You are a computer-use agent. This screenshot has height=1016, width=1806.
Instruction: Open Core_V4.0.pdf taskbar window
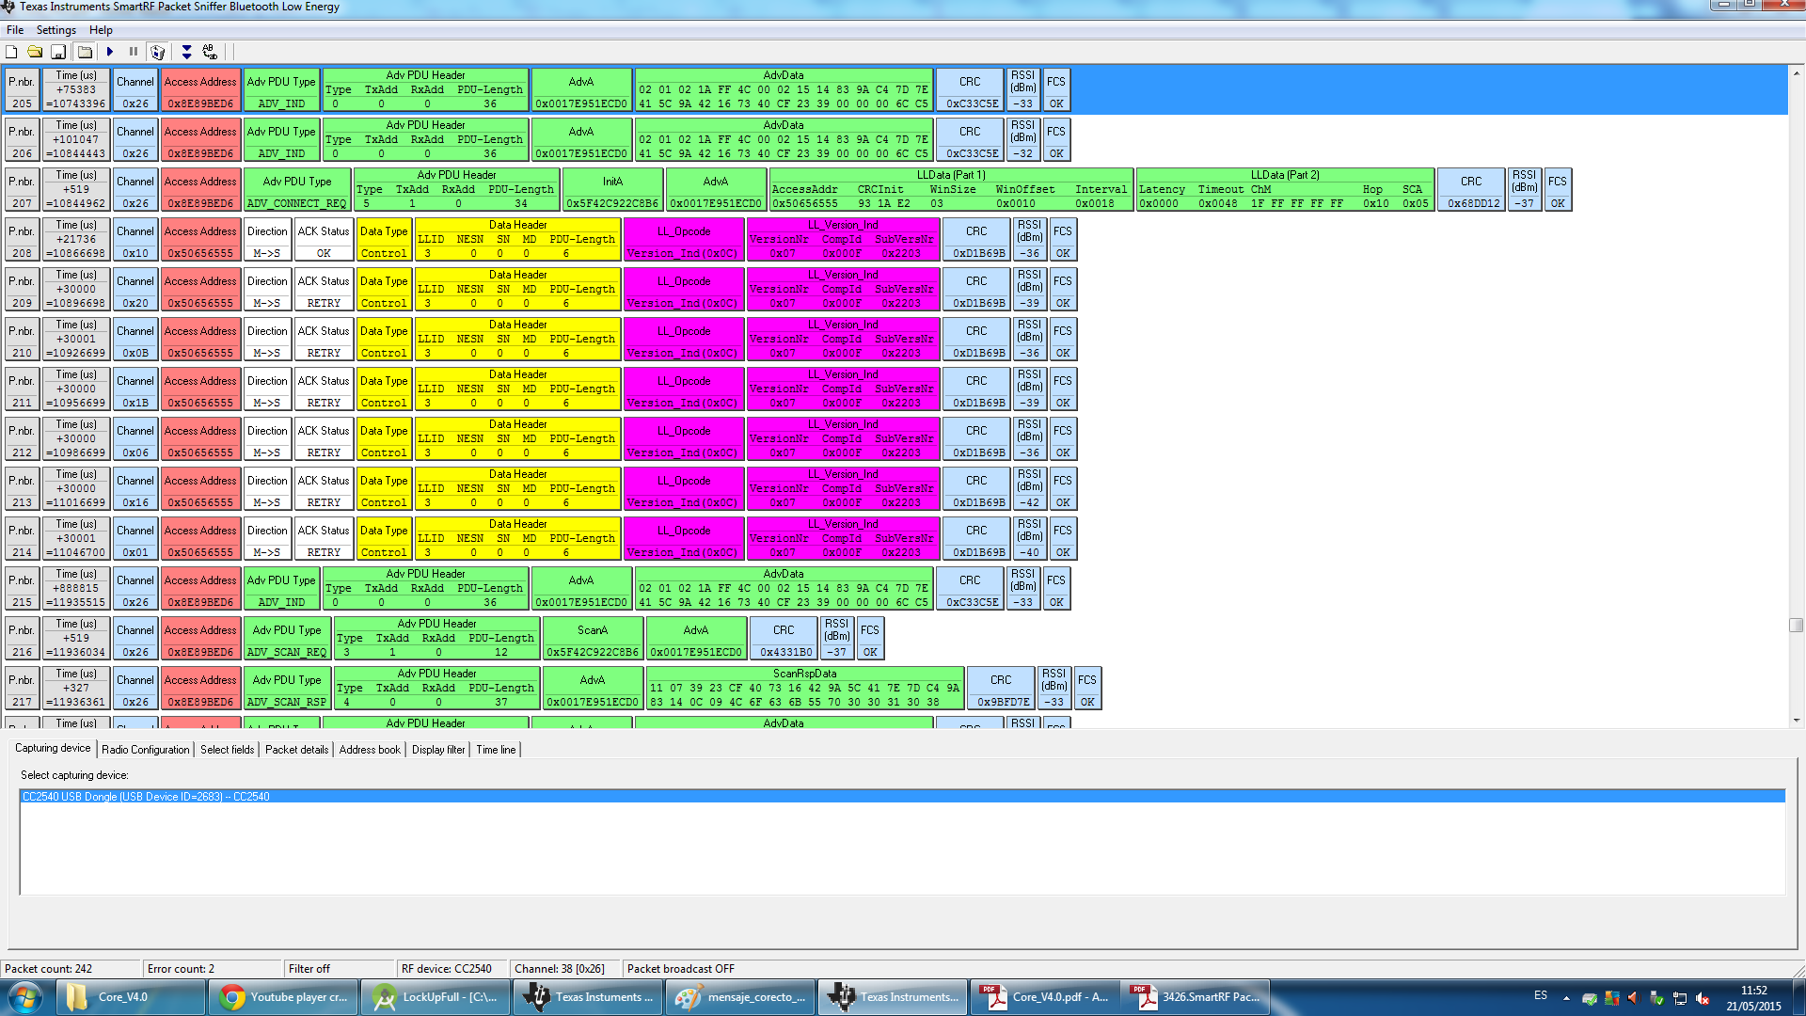[x=1045, y=997]
